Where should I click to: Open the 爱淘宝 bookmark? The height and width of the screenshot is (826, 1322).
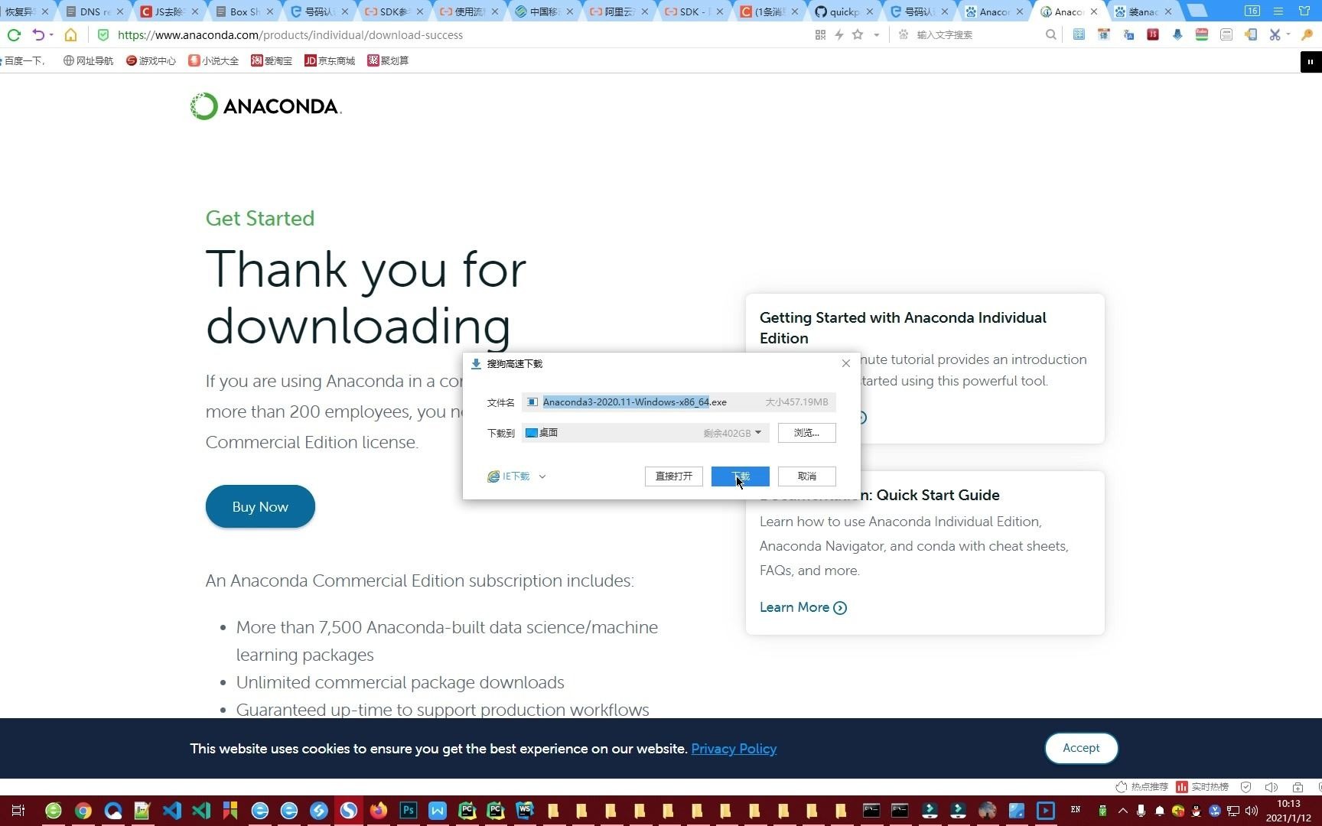click(x=272, y=60)
